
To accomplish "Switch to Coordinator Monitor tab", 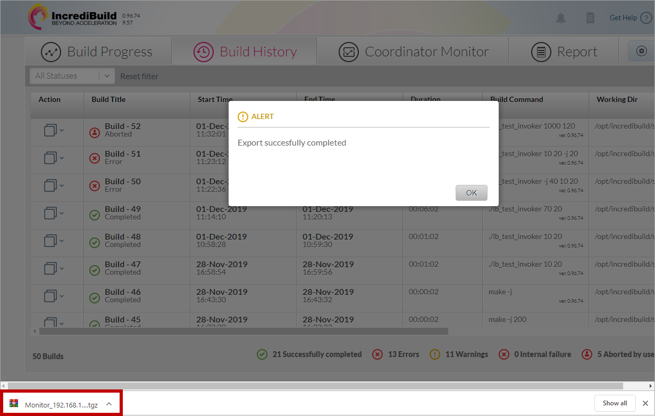I will [x=414, y=52].
